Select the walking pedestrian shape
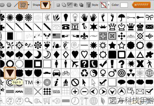This screenshot has width=154, height=106. [x=149, y=64]
